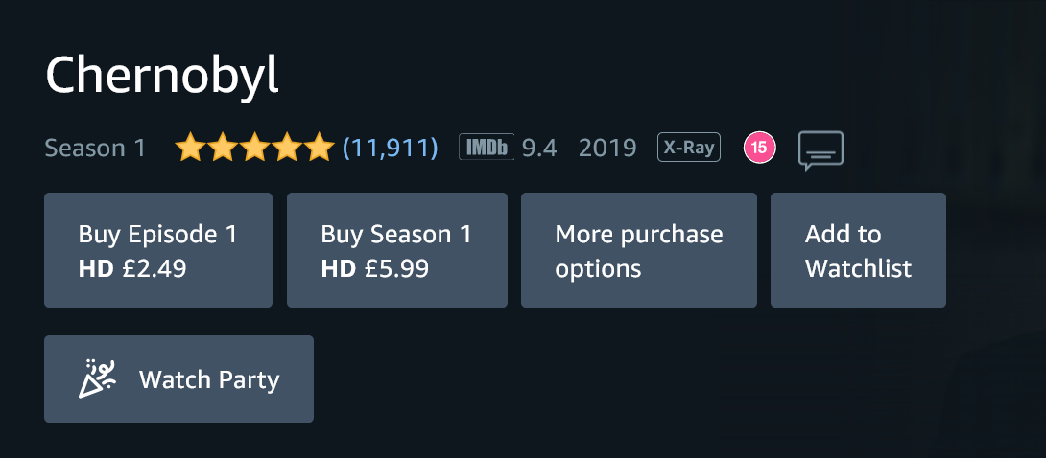The width and height of the screenshot is (1046, 458).
Task: Click the IMDb logo
Action: pos(487,148)
